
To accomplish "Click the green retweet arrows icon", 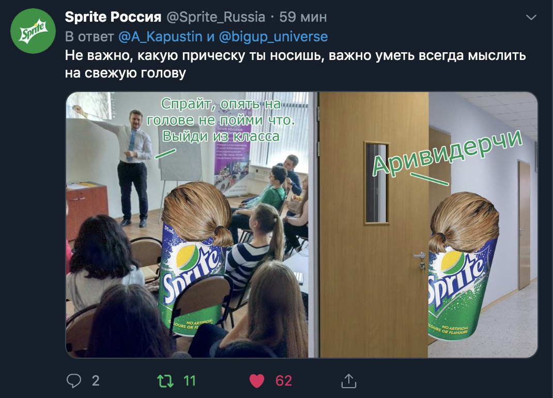I will 165,381.
